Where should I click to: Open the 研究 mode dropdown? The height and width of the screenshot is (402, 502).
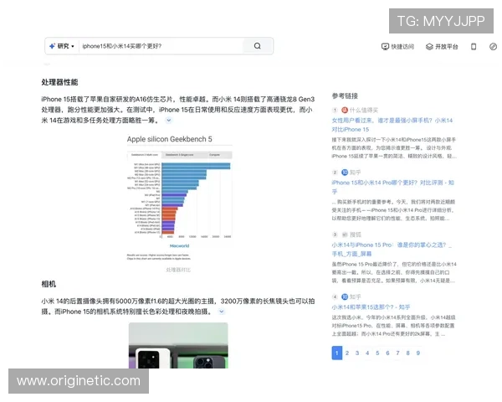tap(62, 46)
